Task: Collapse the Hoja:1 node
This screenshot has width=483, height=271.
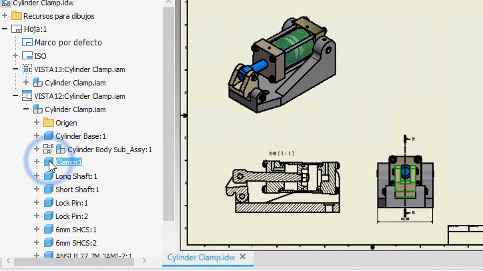Action: tap(5, 29)
